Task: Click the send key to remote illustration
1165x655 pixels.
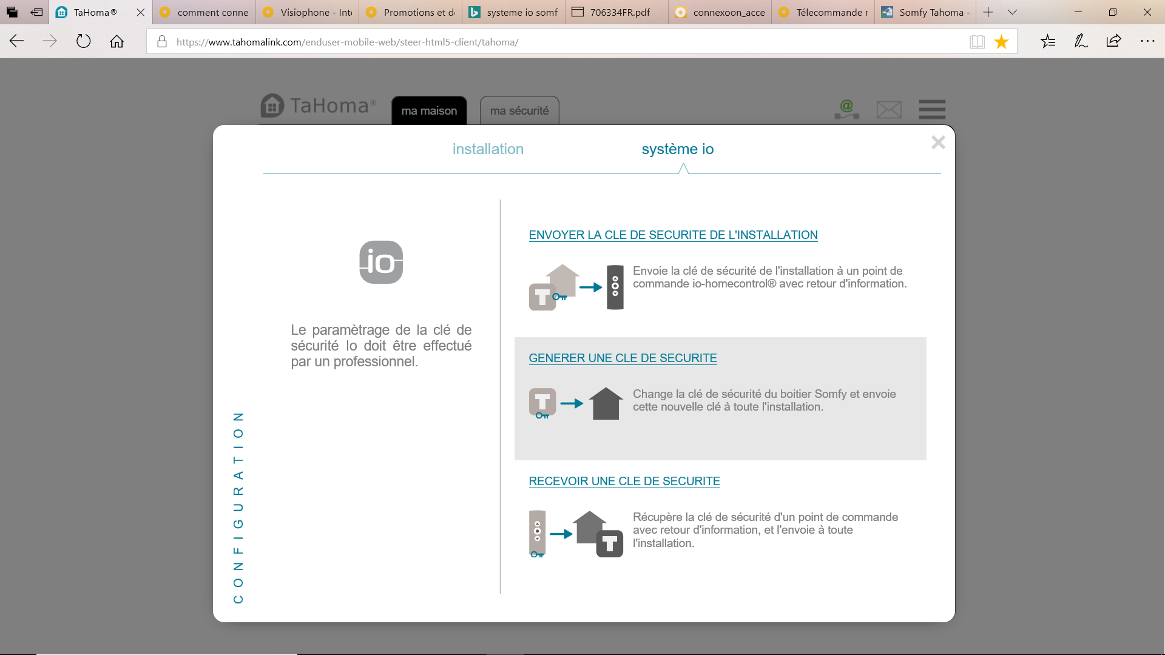Action: [x=576, y=287]
